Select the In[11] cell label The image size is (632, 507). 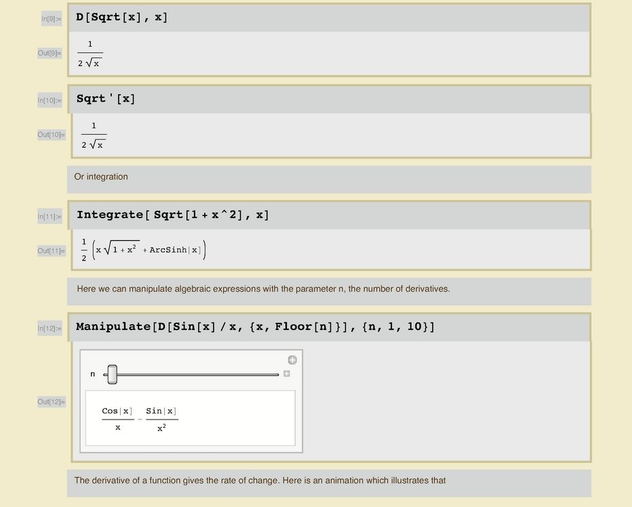(50, 217)
